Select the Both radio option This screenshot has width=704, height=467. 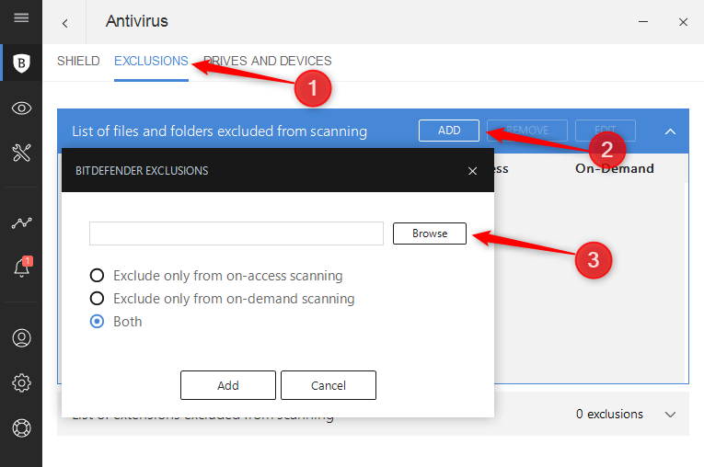[97, 322]
